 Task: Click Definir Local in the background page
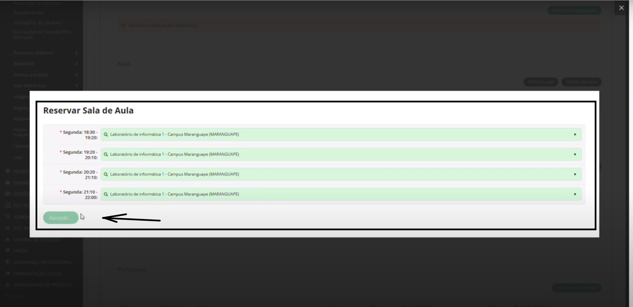coord(541,82)
